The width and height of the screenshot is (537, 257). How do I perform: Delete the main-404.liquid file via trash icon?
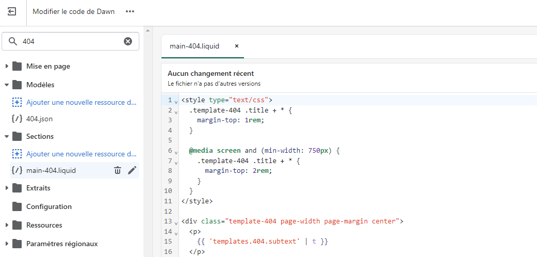pos(118,170)
